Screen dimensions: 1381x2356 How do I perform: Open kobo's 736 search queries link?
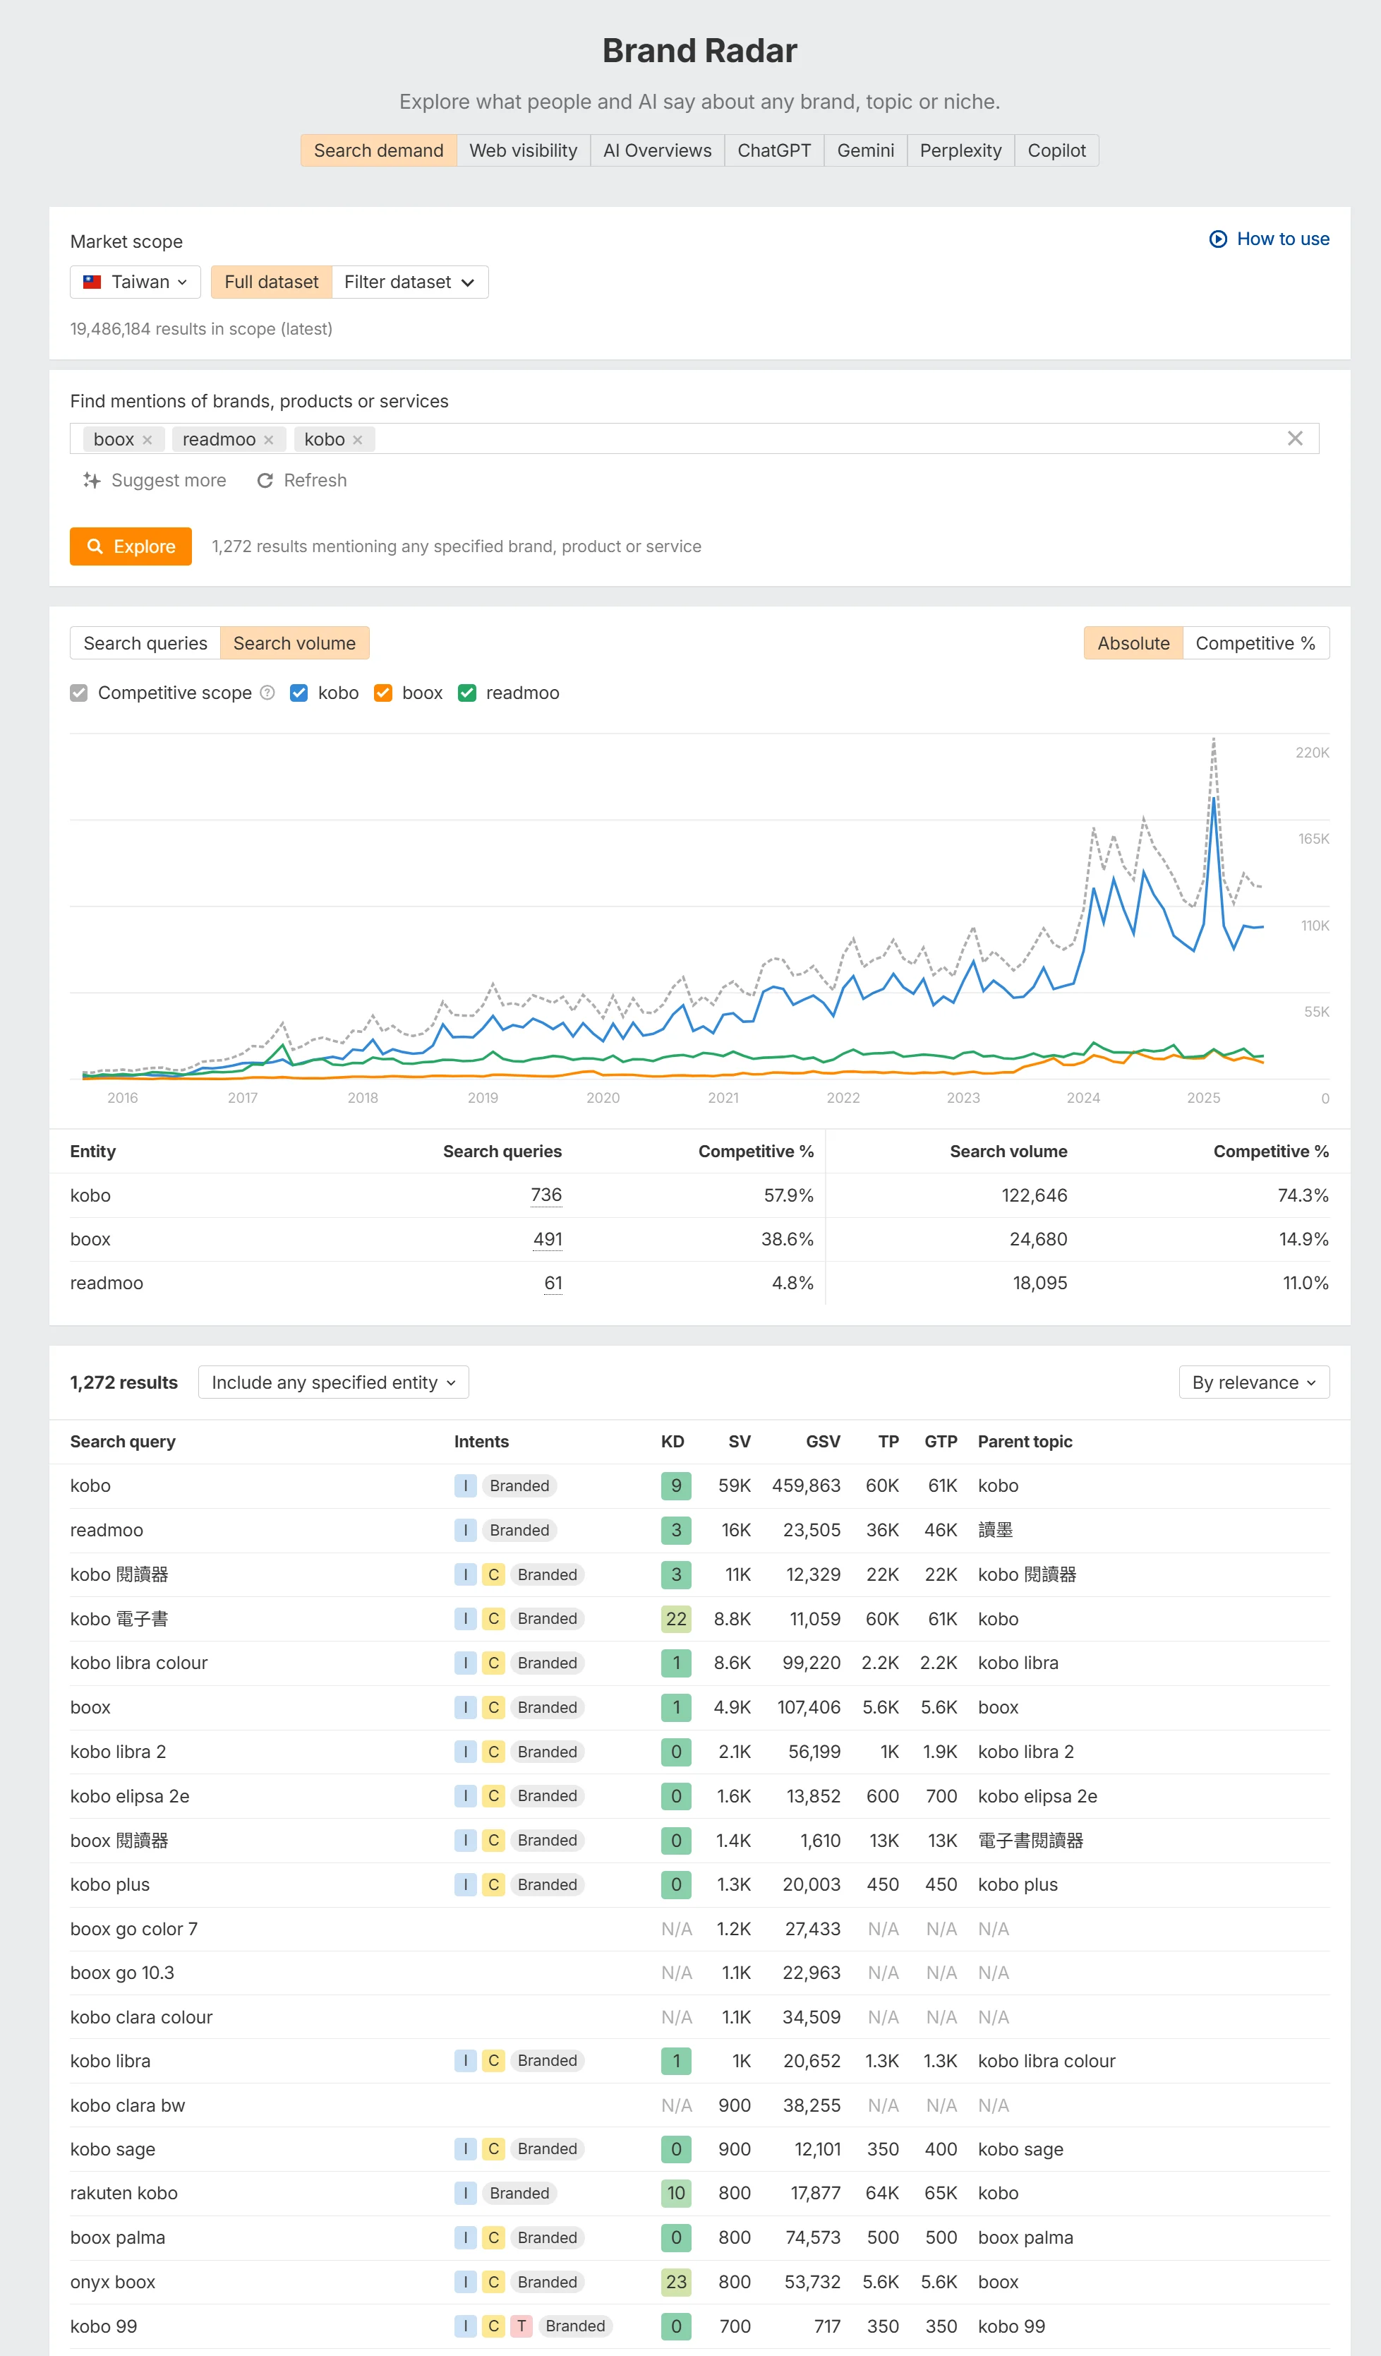tap(545, 1195)
